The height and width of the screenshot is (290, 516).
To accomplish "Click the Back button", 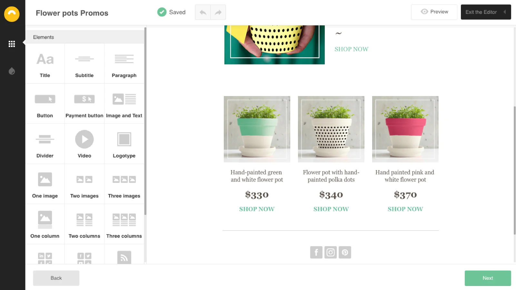I will pyautogui.click(x=56, y=278).
